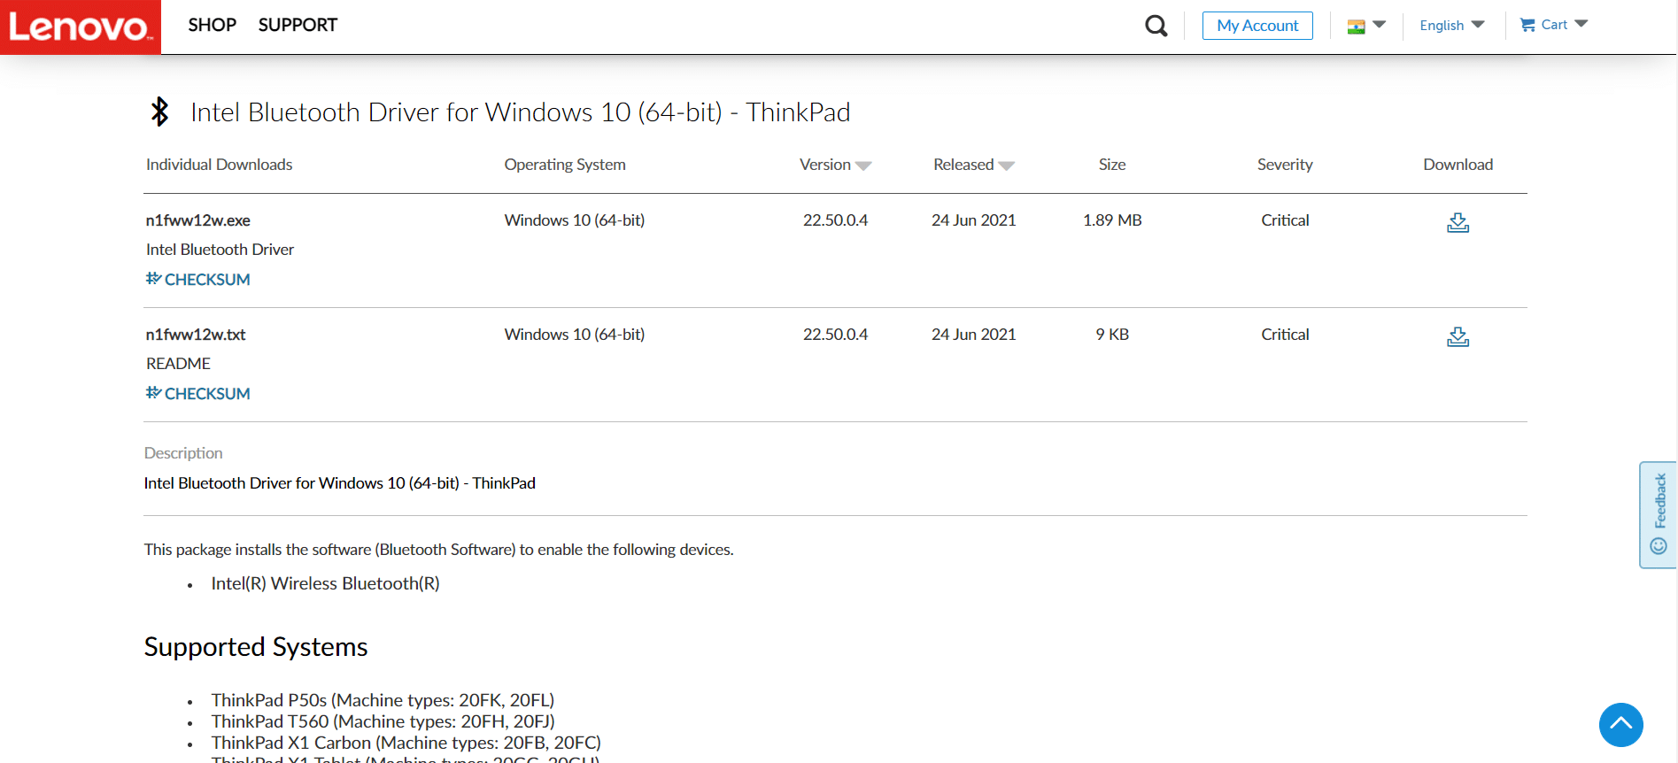
Task: Open the search magnifier icon
Action: click(1156, 26)
